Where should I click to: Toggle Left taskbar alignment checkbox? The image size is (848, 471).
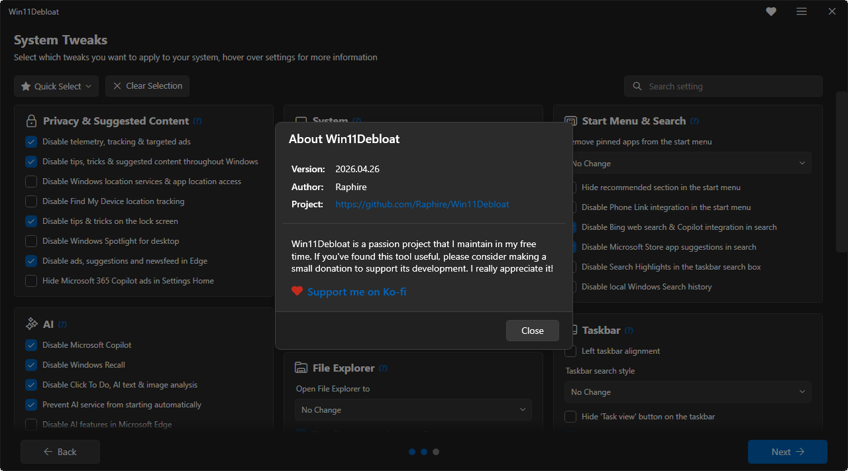570,351
